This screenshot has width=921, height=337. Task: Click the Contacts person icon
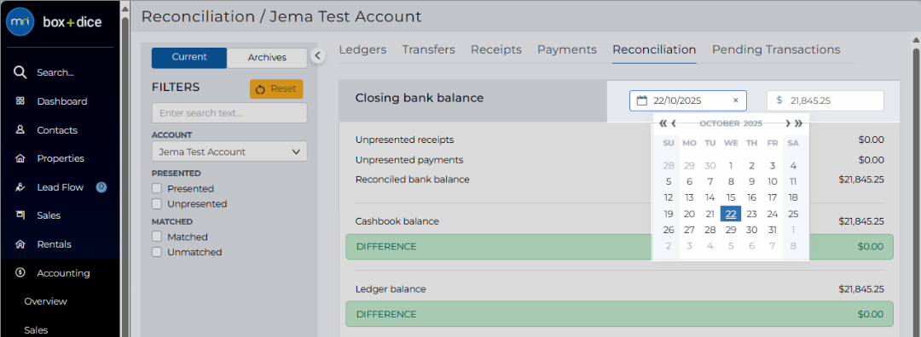[x=20, y=130]
